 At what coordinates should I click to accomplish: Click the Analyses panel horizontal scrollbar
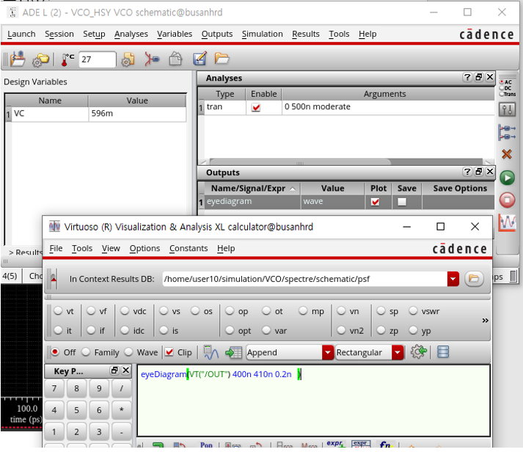(x=300, y=162)
